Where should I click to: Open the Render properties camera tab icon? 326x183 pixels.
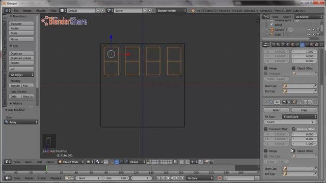click(x=274, y=45)
